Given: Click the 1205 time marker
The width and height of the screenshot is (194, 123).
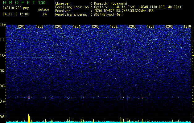Looking at the screenshot, I should pos(95,26).
